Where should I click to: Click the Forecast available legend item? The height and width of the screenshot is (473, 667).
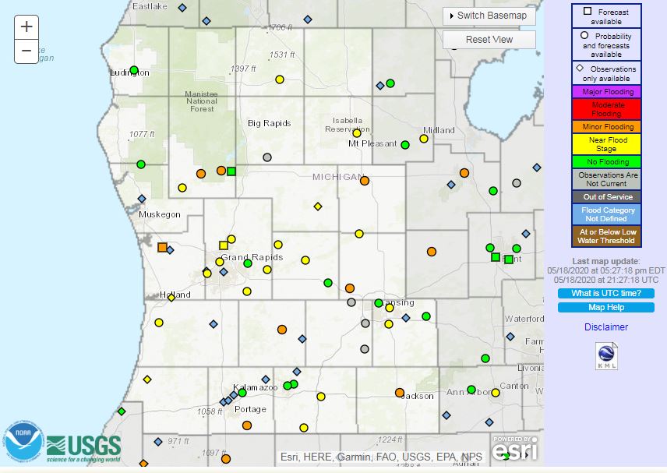(606, 16)
